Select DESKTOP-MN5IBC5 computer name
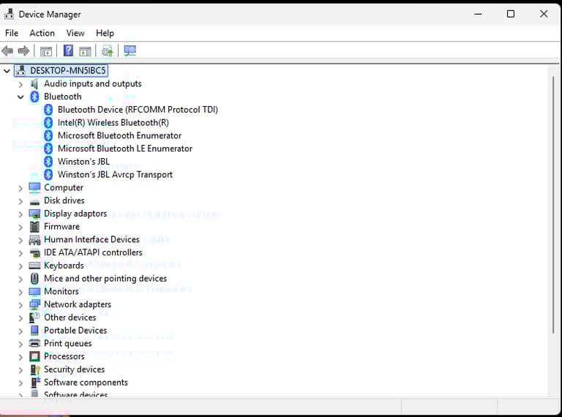This screenshot has height=417, width=562. (x=68, y=70)
